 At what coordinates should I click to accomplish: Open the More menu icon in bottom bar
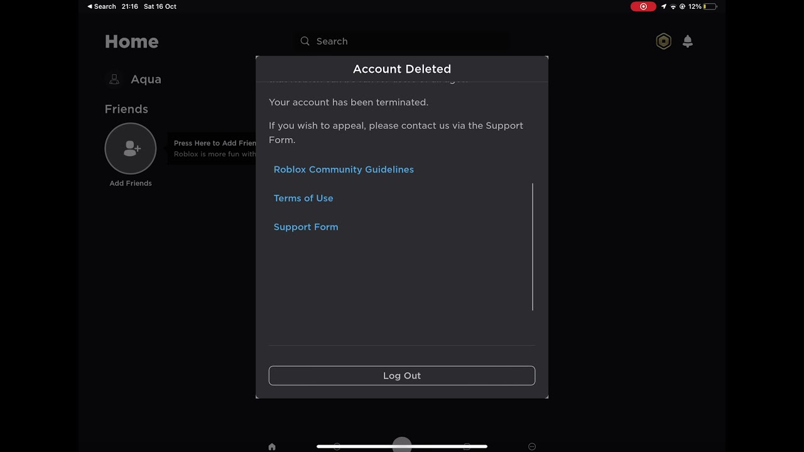coord(532,447)
